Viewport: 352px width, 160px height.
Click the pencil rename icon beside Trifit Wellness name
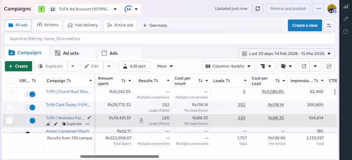click(89, 117)
